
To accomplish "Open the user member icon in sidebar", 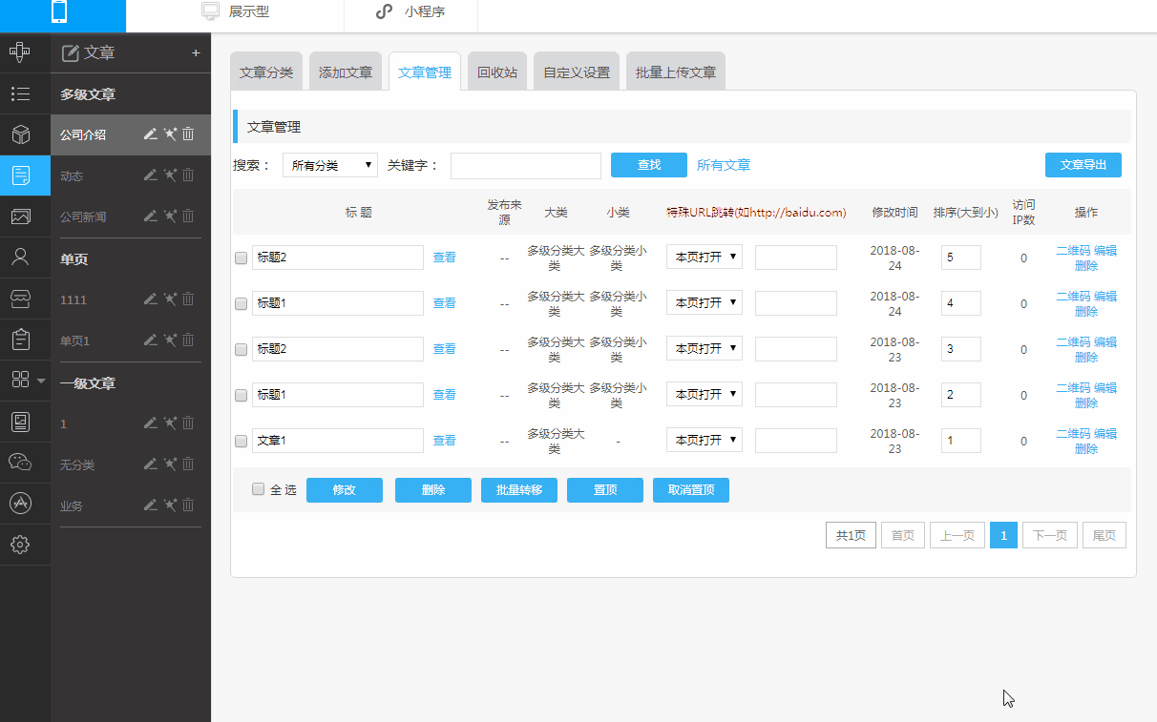I will (20, 257).
